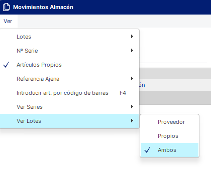Choose Propios in Ver Lotes submenu
This screenshot has height=183, width=211.
pos(169,136)
